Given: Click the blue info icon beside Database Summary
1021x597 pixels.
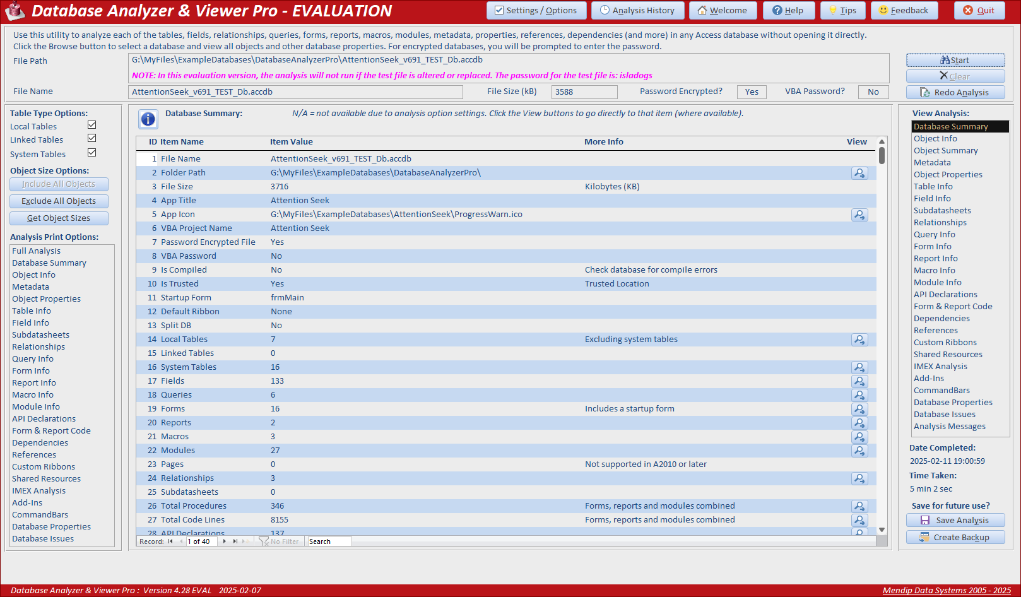Looking at the screenshot, I should pyautogui.click(x=148, y=119).
